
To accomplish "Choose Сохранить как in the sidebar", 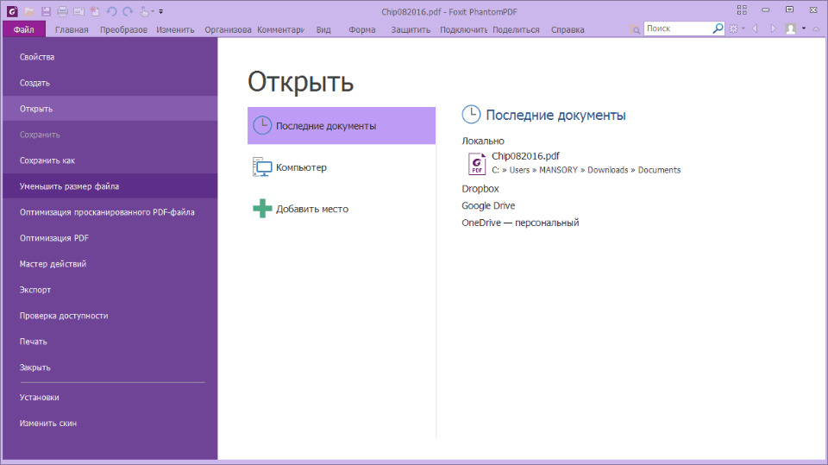I will pyautogui.click(x=110, y=160).
